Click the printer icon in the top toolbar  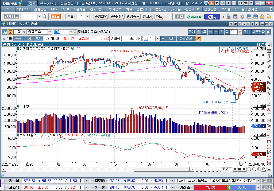[229, 17]
